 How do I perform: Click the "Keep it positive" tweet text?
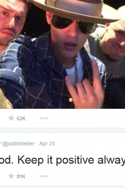click(x=62, y=160)
